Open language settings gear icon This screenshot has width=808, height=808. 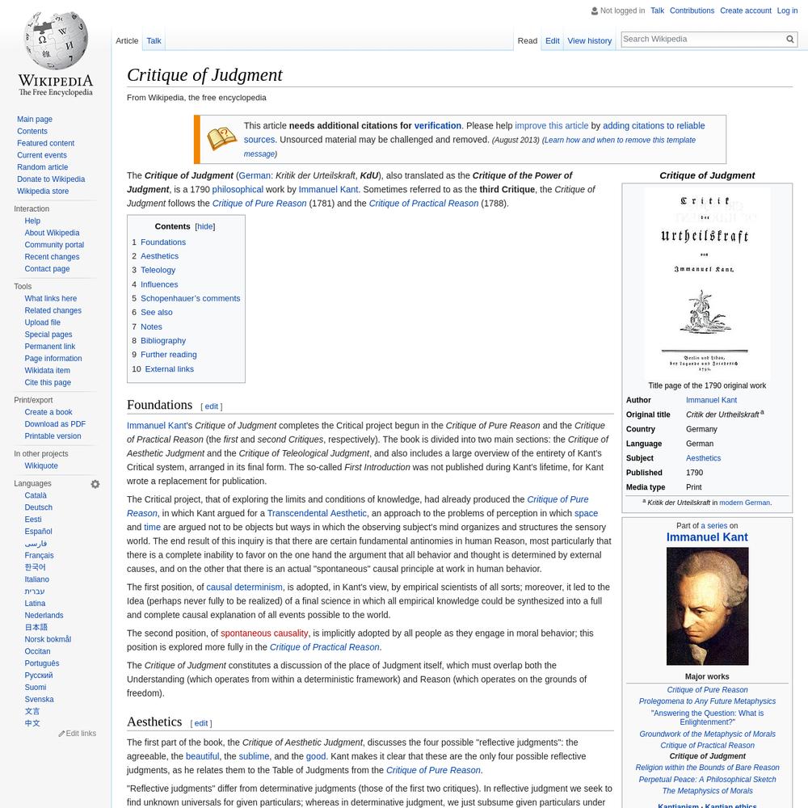click(x=95, y=484)
